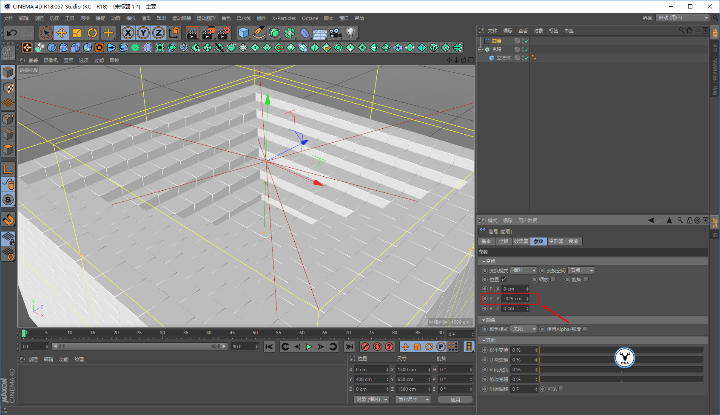This screenshot has width=720, height=415.
Task: Jump to the end of the animation
Action: click(349, 347)
